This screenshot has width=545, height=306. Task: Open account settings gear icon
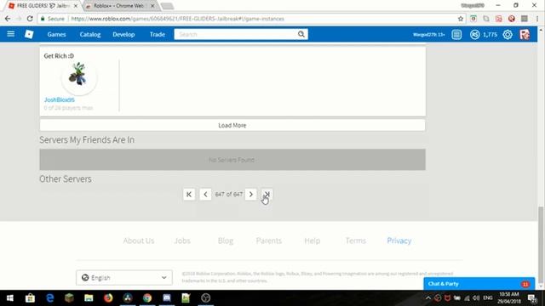508,34
